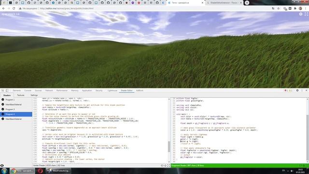Open the Sources DevTools tab
The image size is (309, 174).
point(38,90)
